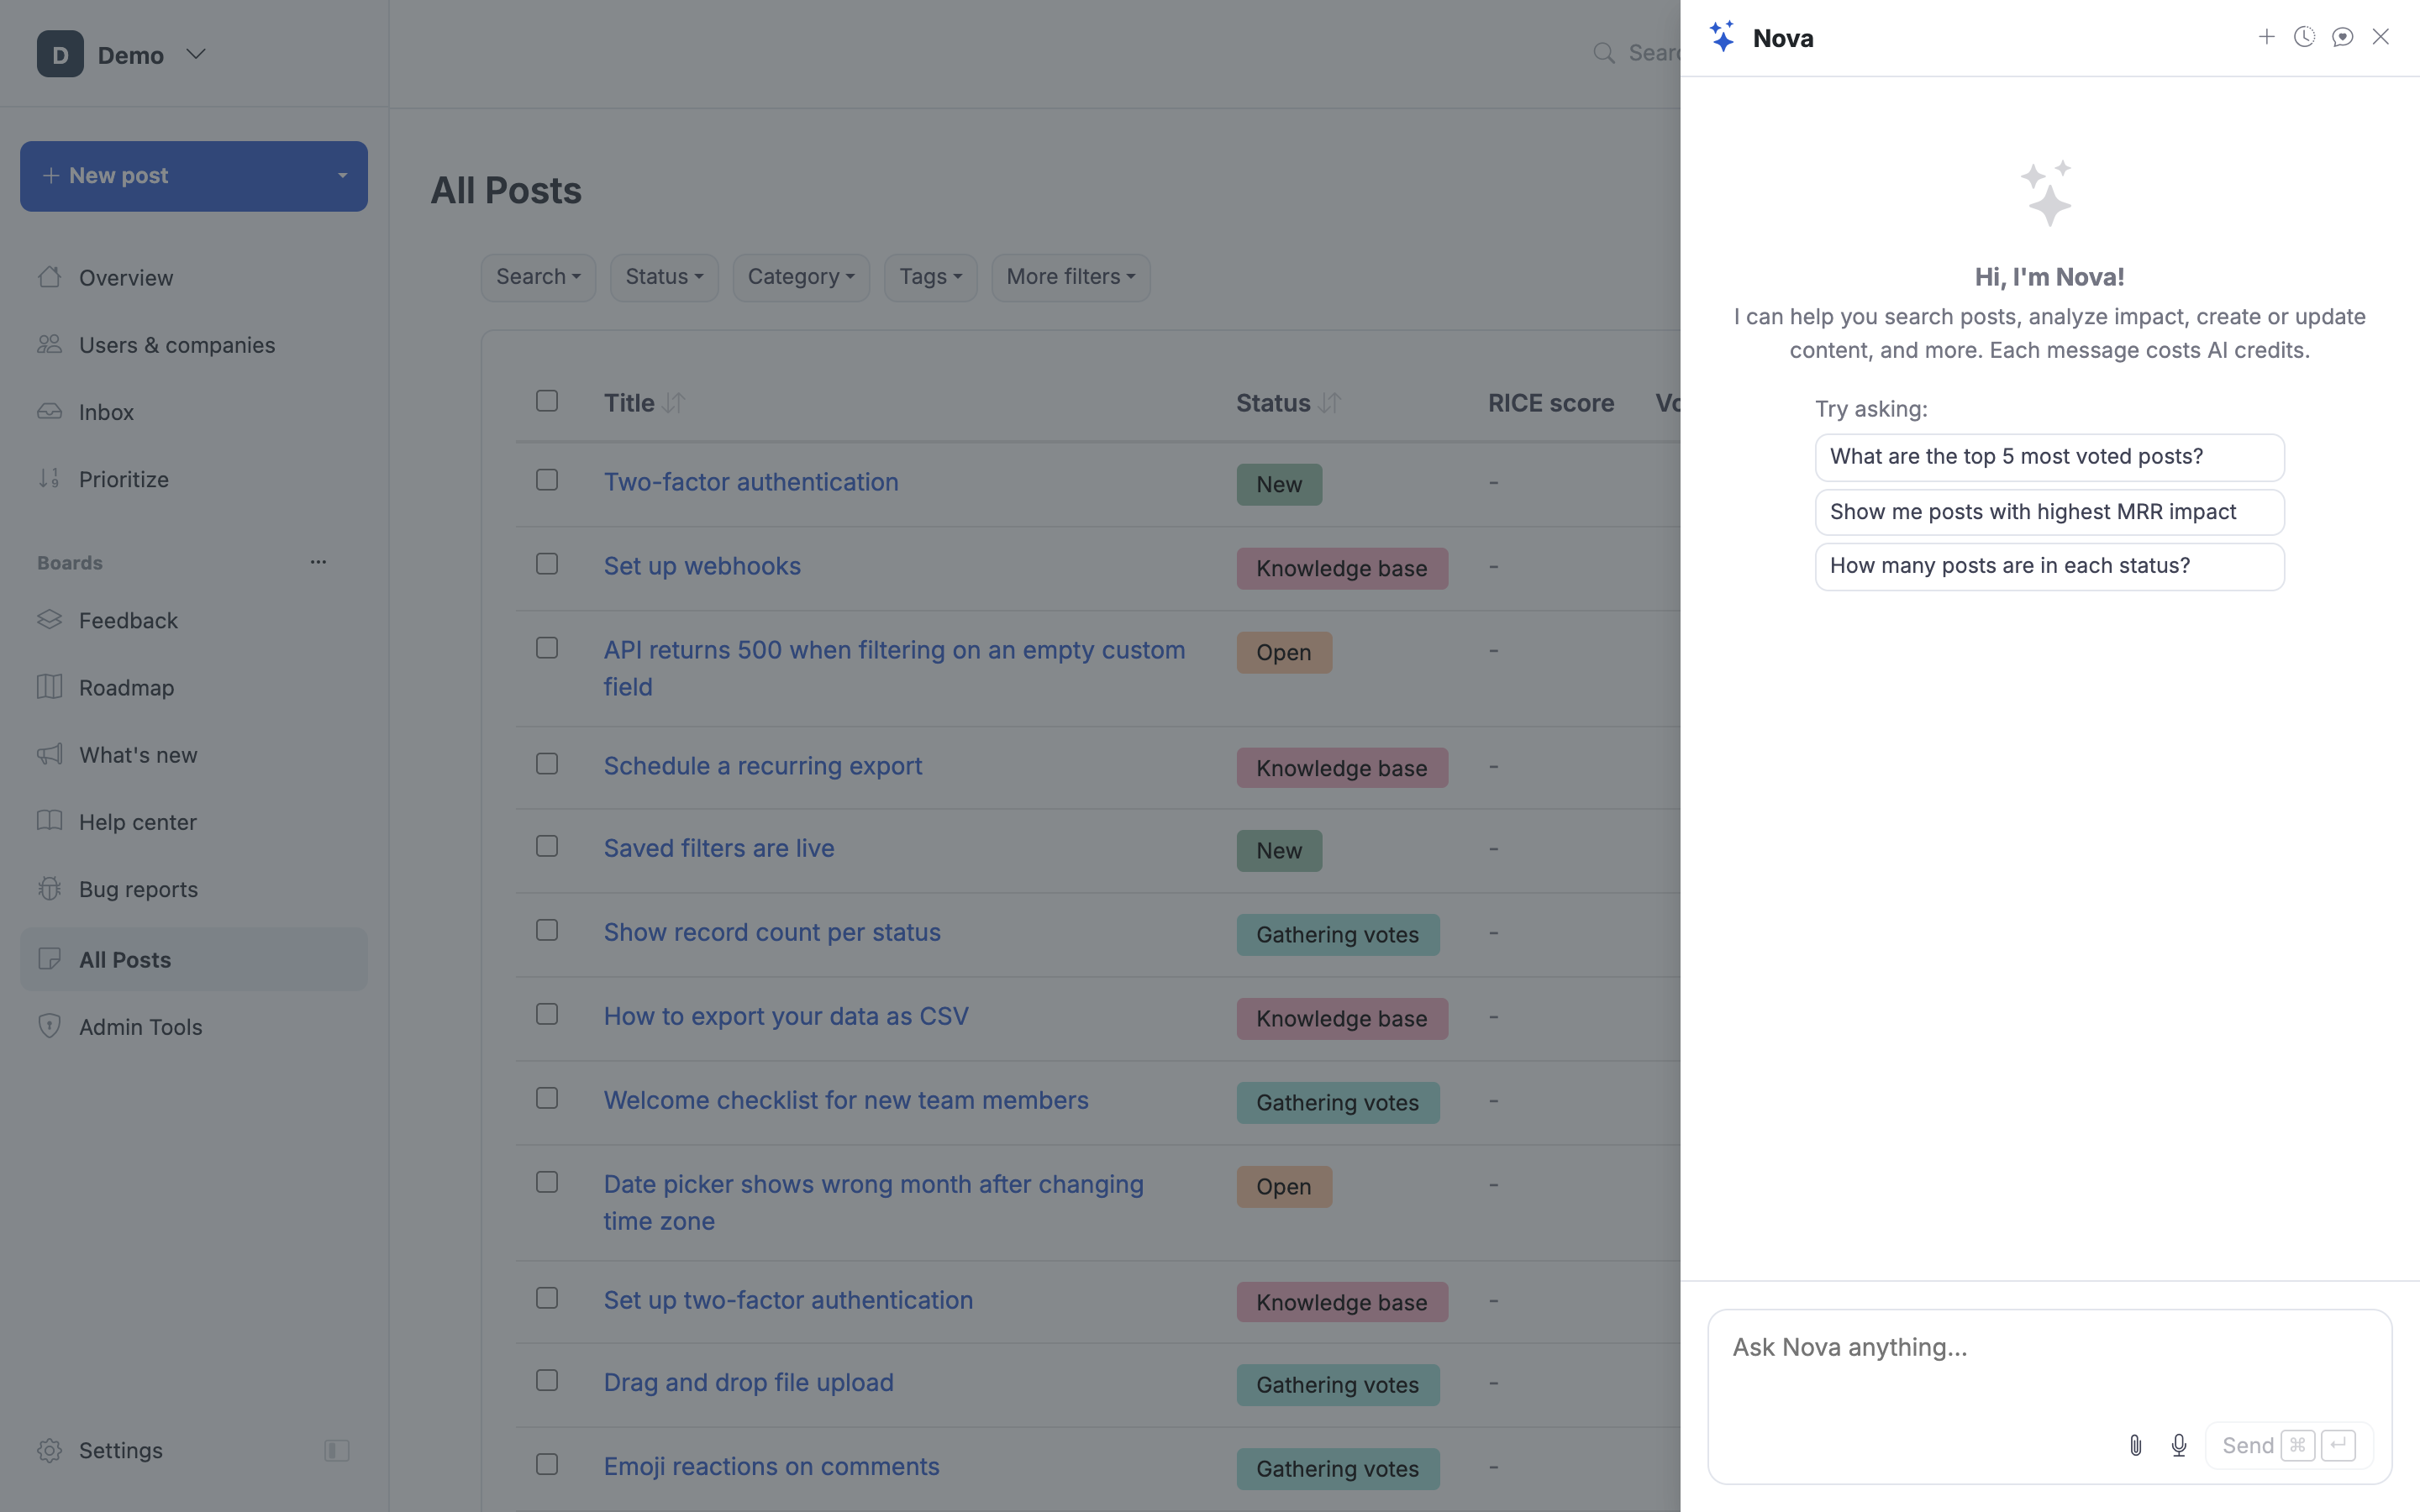Open the New post dropdown arrow
Image resolution: width=2420 pixels, height=1512 pixels.
342,176
